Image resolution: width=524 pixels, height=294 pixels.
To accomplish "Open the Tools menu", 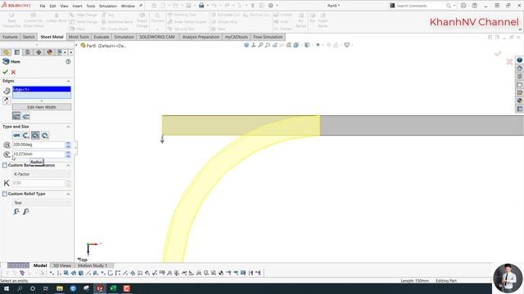I will pos(91,6).
